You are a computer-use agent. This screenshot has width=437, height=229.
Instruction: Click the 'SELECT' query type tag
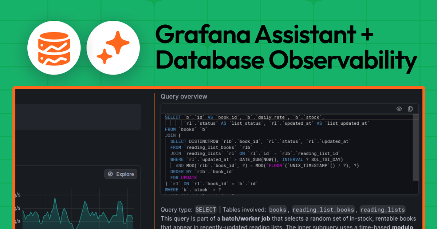click(x=206, y=210)
